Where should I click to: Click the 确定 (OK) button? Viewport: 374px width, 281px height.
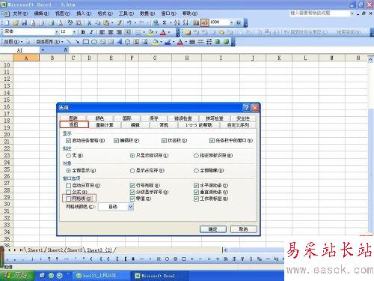[213, 229]
